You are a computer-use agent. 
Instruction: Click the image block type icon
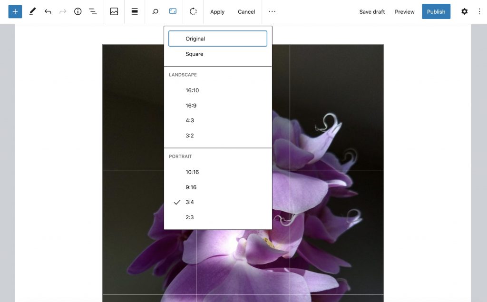point(114,11)
